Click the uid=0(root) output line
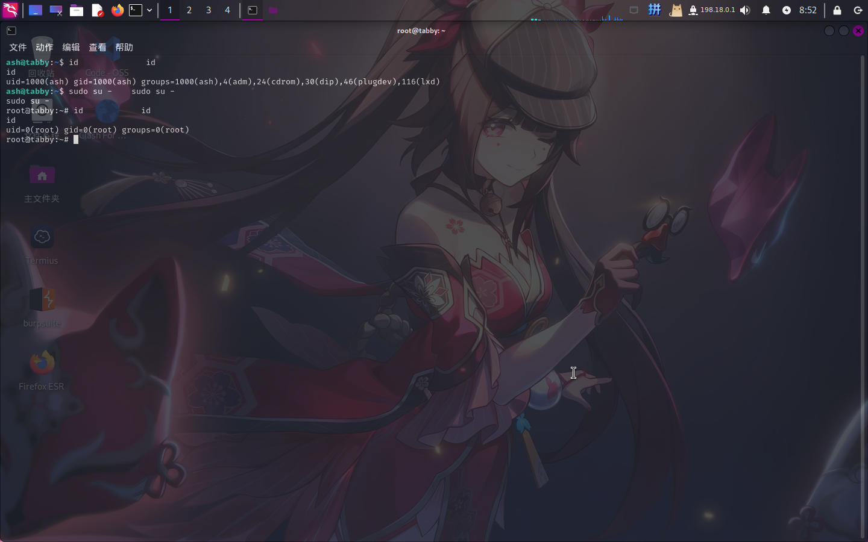Viewport: 868px width, 542px height. pyautogui.click(x=98, y=129)
